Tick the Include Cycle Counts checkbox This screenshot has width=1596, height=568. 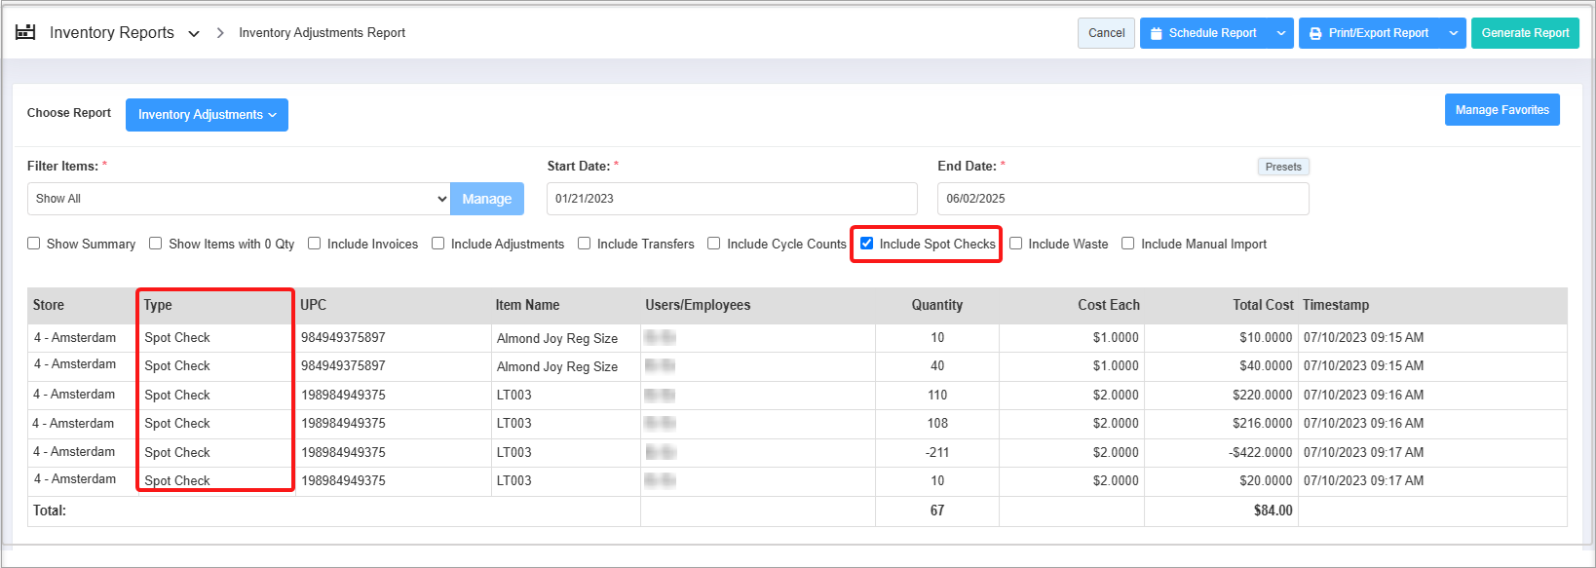[714, 244]
